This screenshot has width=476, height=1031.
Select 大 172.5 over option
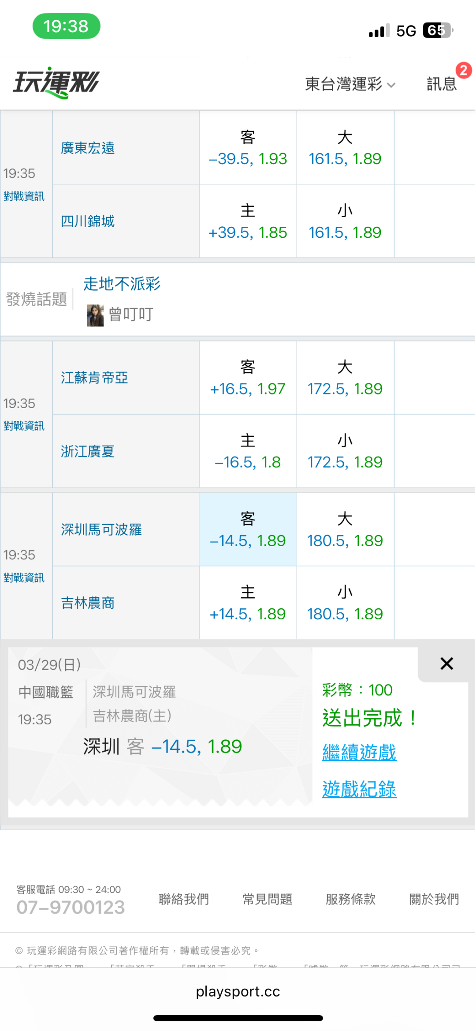tap(345, 379)
